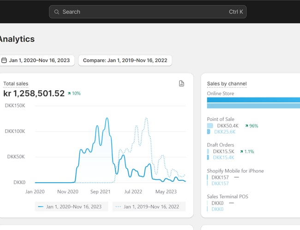This screenshot has height=230, width=300.
Task: Click the dark blue Online Store bar
Action: click(x=253, y=100)
